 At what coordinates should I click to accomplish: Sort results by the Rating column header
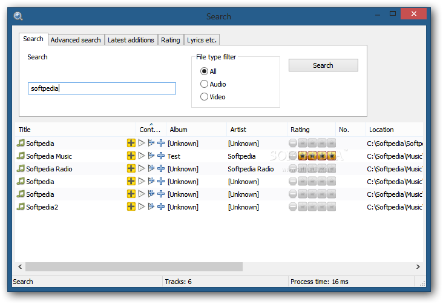(x=311, y=130)
